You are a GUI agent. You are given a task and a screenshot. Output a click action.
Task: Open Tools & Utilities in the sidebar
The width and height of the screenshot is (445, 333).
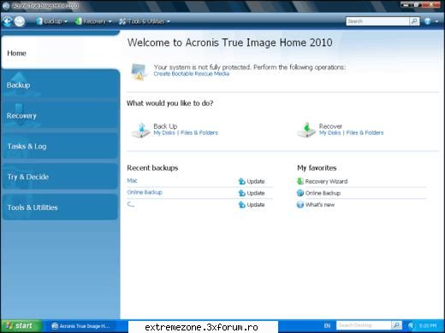[60, 207]
